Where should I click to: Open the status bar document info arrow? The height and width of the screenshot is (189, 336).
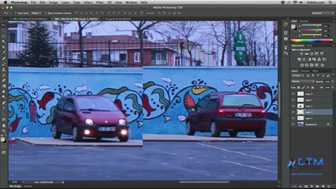click(x=63, y=182)
